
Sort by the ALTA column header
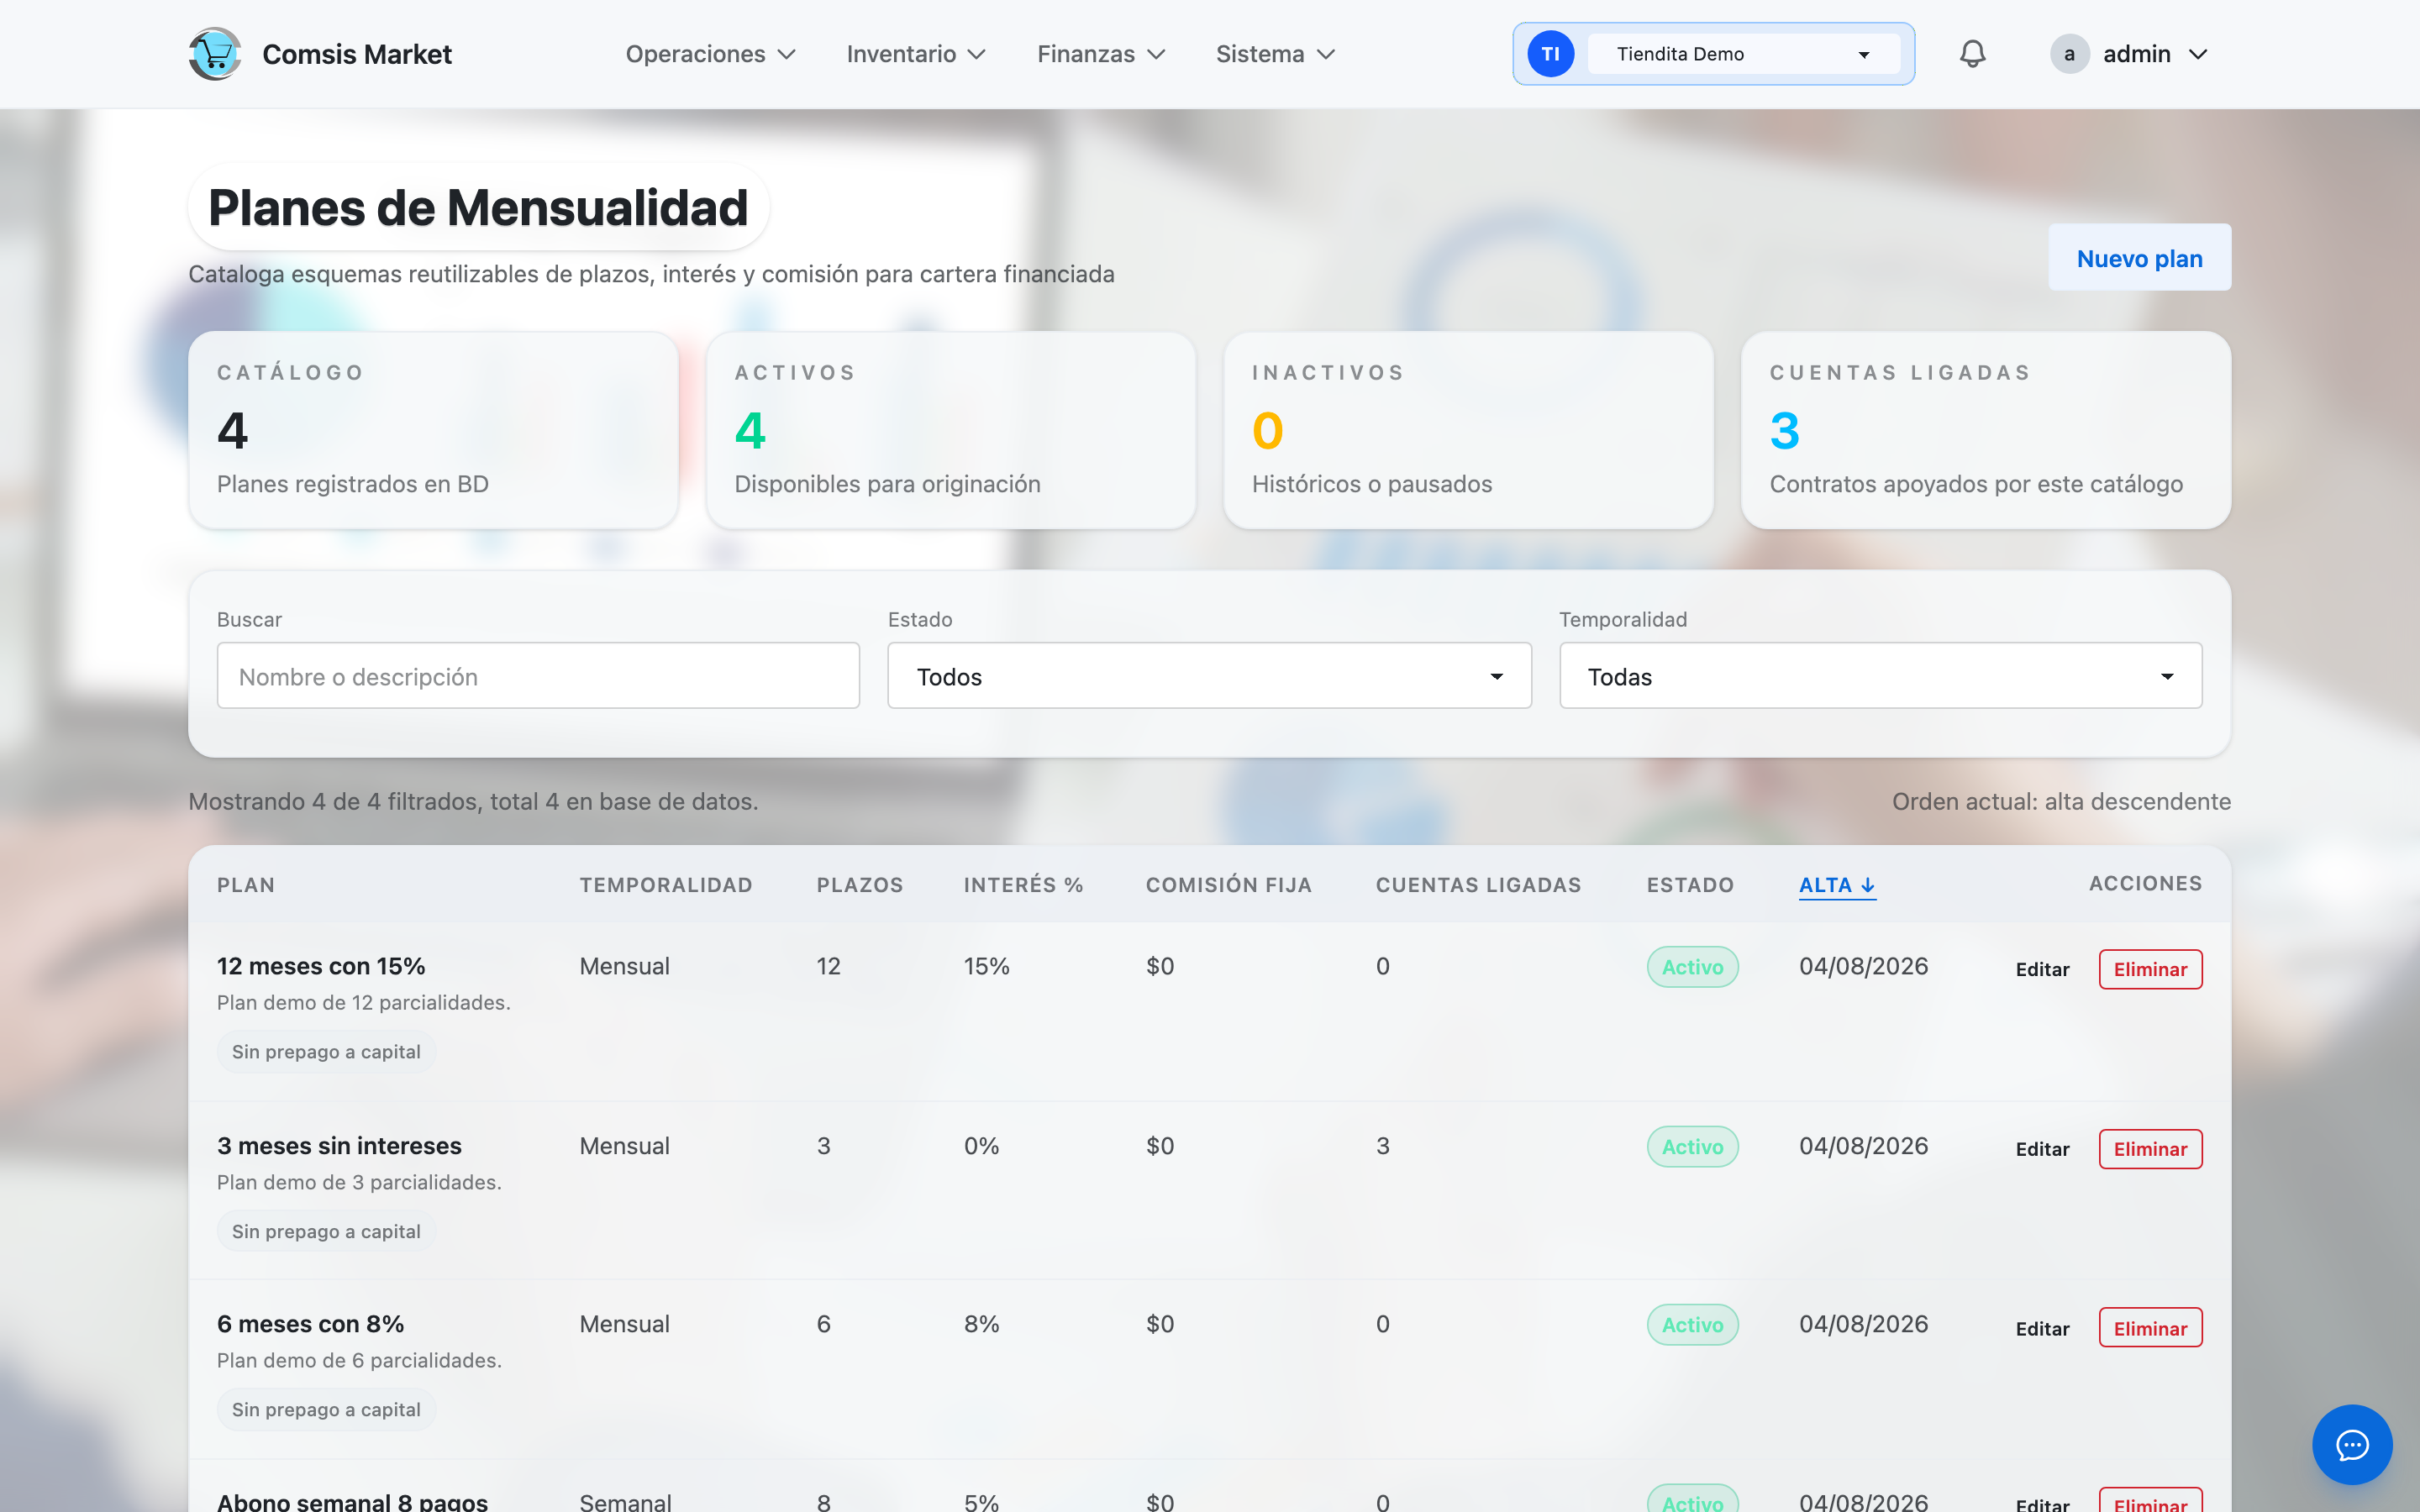tap(1837, 885)
